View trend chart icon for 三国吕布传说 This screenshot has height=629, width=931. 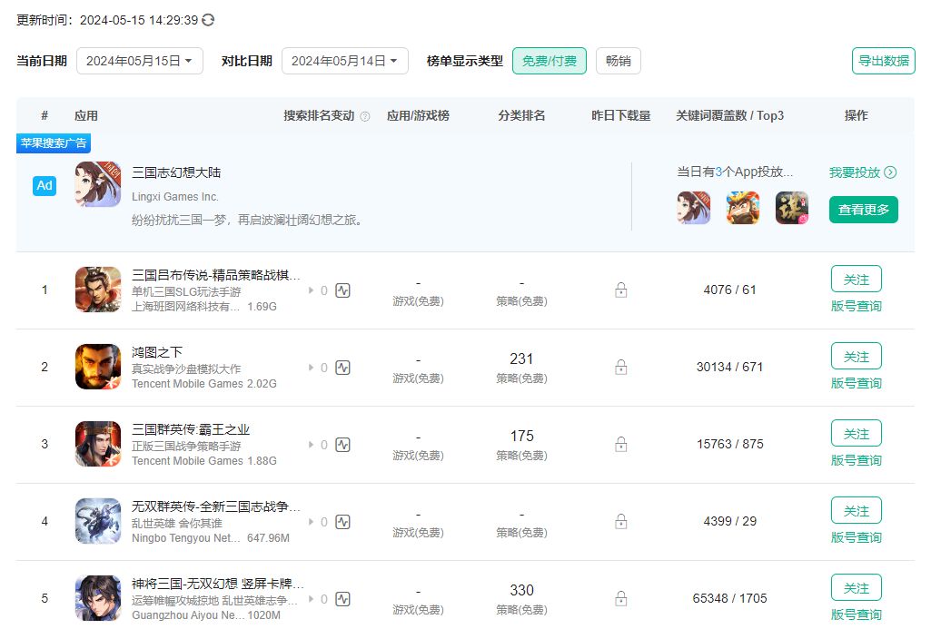pos(342,290)
